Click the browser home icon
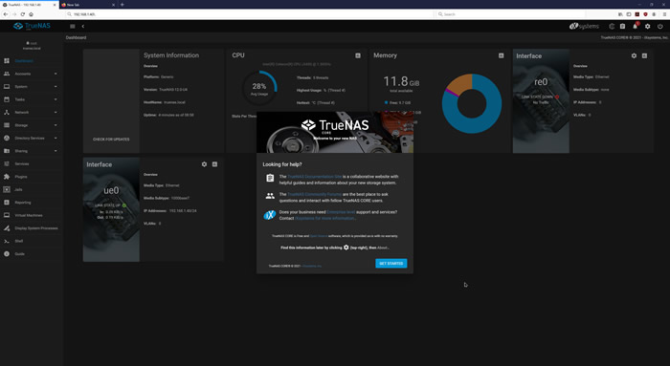Screen dimensions: 670x366 tap(31, 14)
